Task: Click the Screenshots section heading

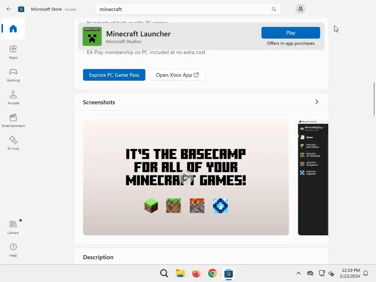Action: coord(99,102)
